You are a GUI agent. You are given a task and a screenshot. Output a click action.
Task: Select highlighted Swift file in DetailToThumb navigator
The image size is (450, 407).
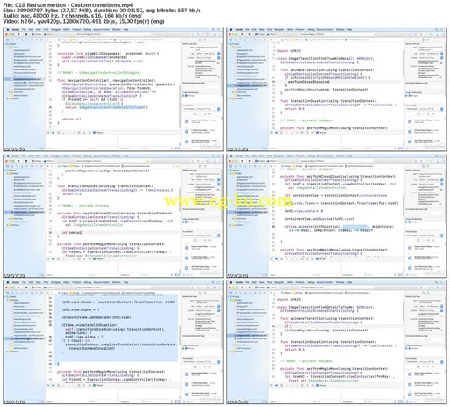(248, 335)
